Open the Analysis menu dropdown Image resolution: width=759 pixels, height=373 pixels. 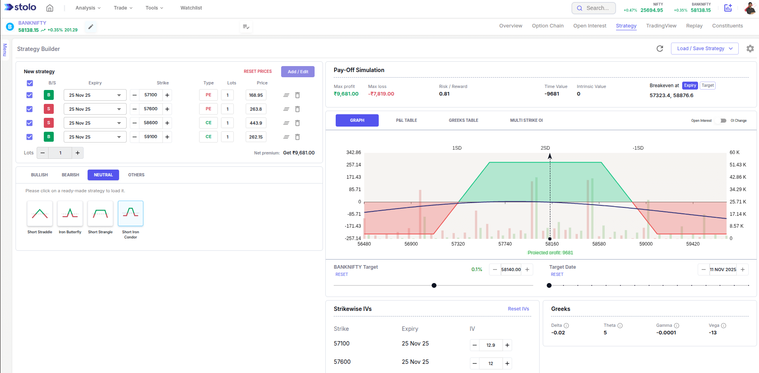pyautogui.click(x=88, y=8)
